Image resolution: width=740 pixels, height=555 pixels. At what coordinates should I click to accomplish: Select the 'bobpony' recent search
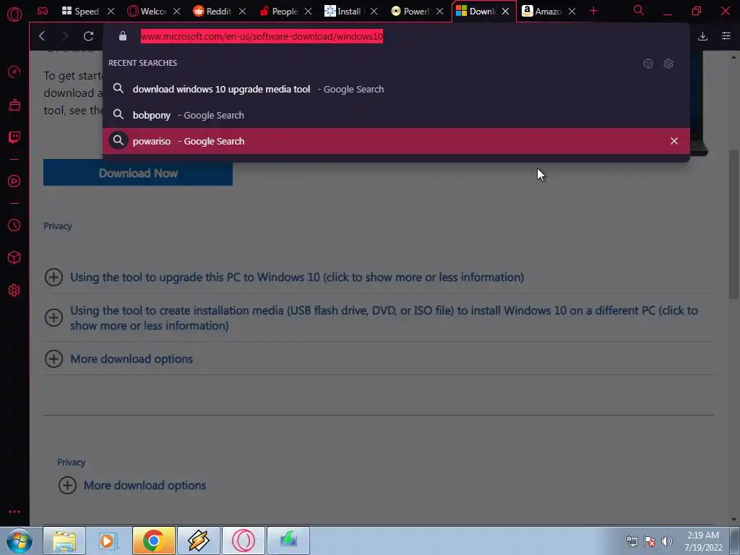(x=396, y=115)
